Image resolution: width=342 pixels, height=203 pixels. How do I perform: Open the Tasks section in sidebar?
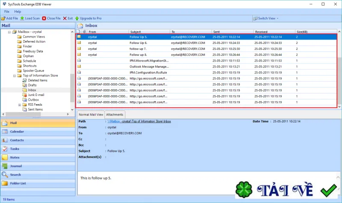pyautogui.click(x=38, y=149)
